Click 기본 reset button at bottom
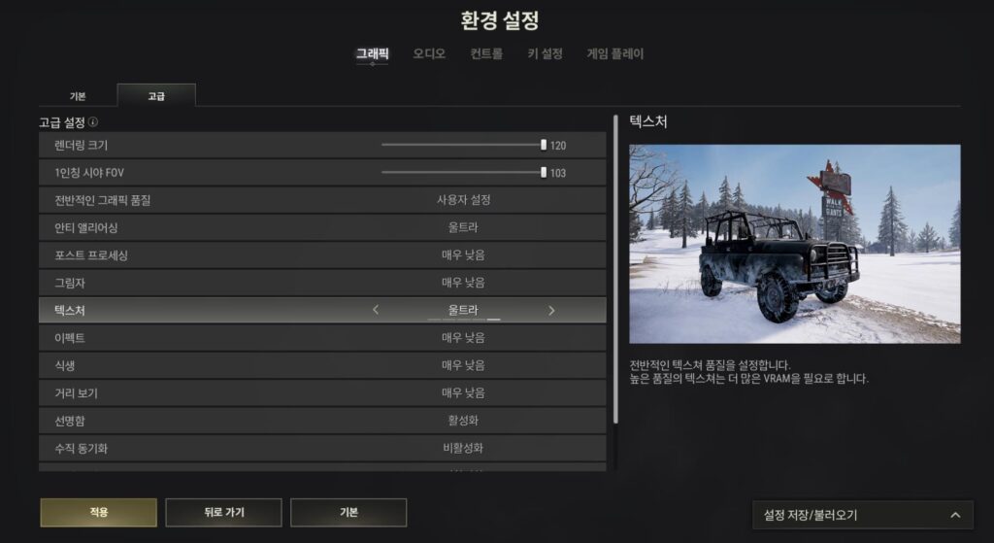Viewport: 994px width, 543px height. click(x=348, y=513)
